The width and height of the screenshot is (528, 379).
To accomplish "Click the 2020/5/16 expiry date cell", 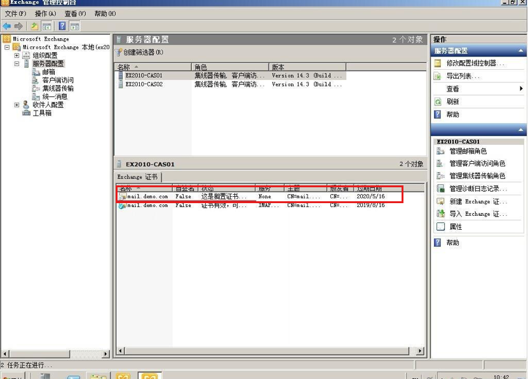I will click(370, 196).
